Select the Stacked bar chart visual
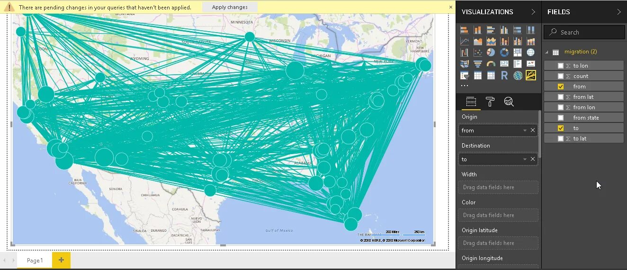The width and height of the screenshot is (627, 270). (464, 30)
